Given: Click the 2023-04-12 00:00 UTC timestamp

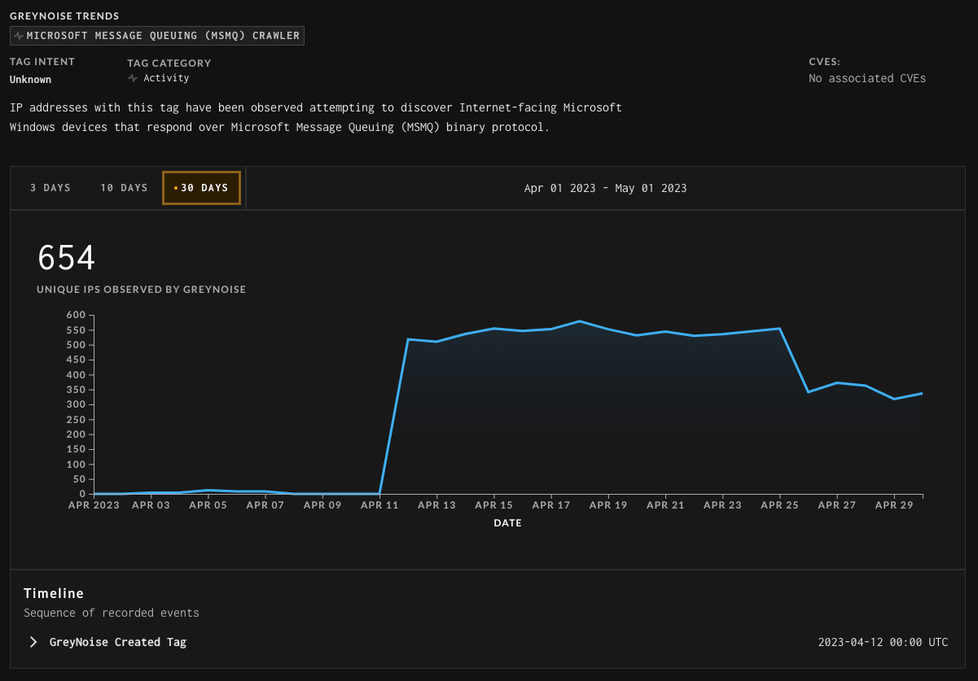Looking at the screenshot, I should click(x=883, y=642).
